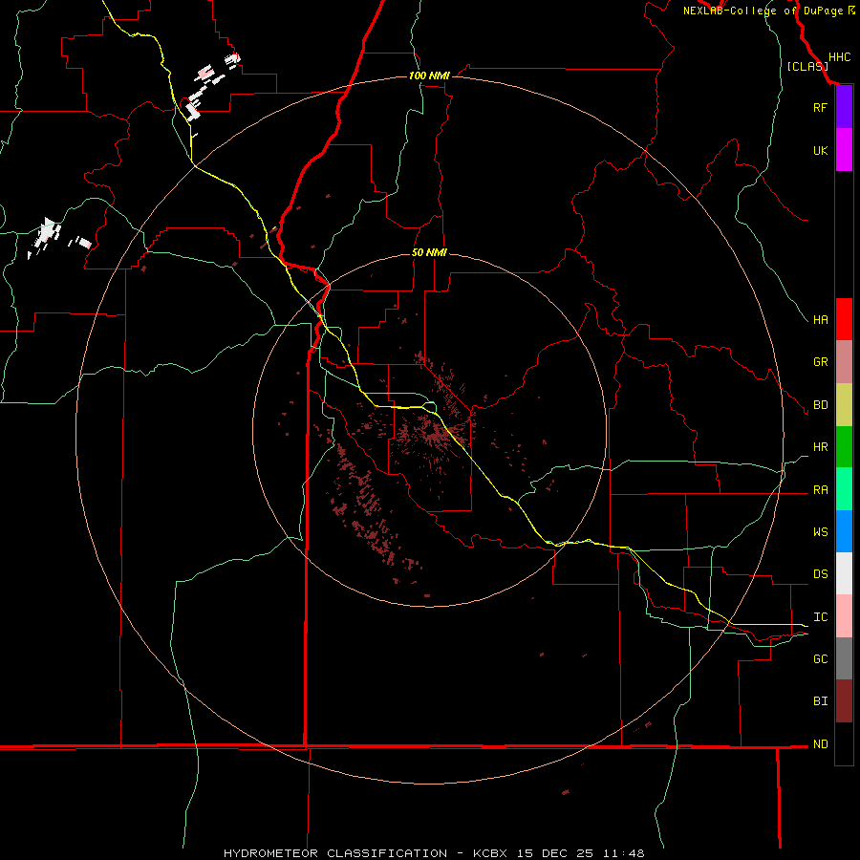Screen dimensions: 860x860
Task: Click the HR green legend swatch
Action: pos(844,447)
